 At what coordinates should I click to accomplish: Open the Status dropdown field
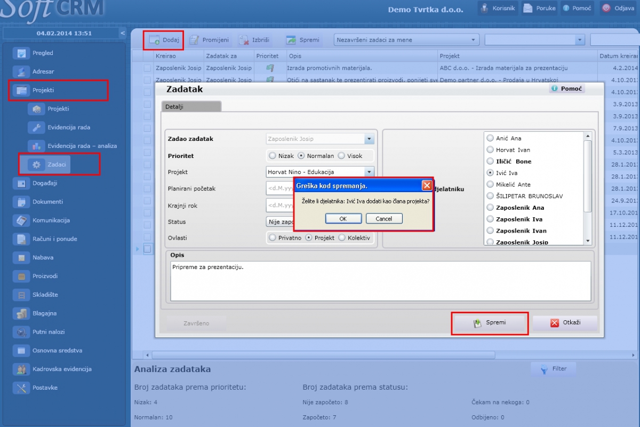point(279,222)
